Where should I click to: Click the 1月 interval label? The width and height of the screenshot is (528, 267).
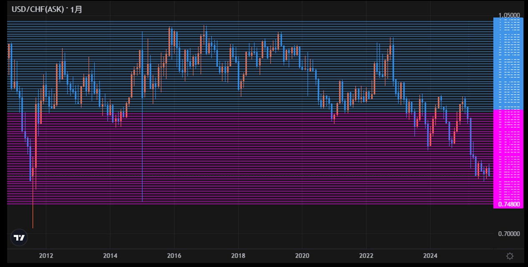[x=76, y=9]
